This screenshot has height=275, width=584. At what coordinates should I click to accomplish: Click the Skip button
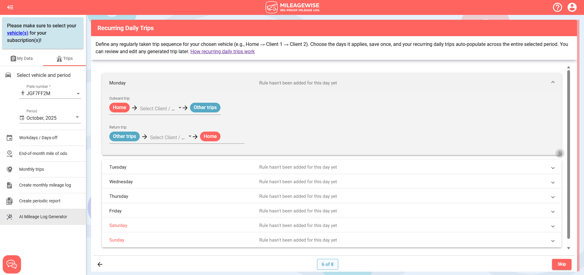pyautogui.click(x=561, y=264)
